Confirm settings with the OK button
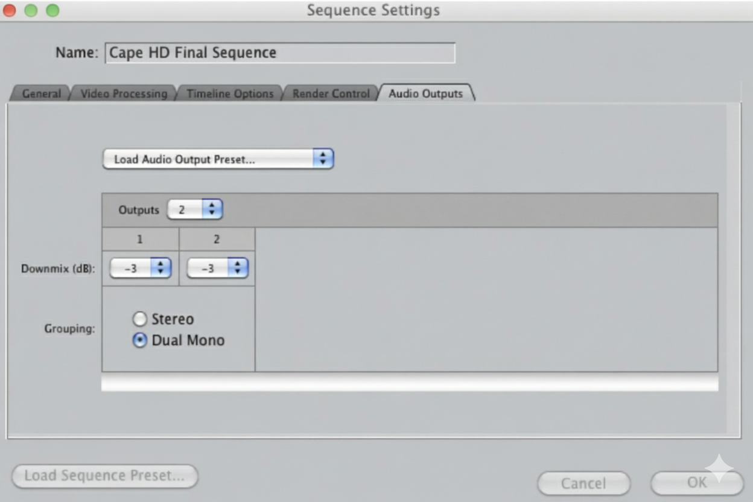Viewport: 753px width, 502px height. pyautogui.click(x=696, y=483)
